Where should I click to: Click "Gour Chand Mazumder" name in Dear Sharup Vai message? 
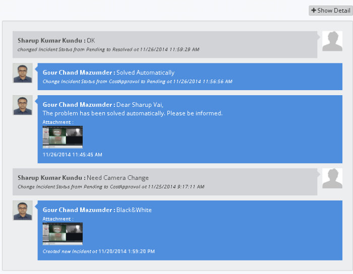tap(78, 105)
